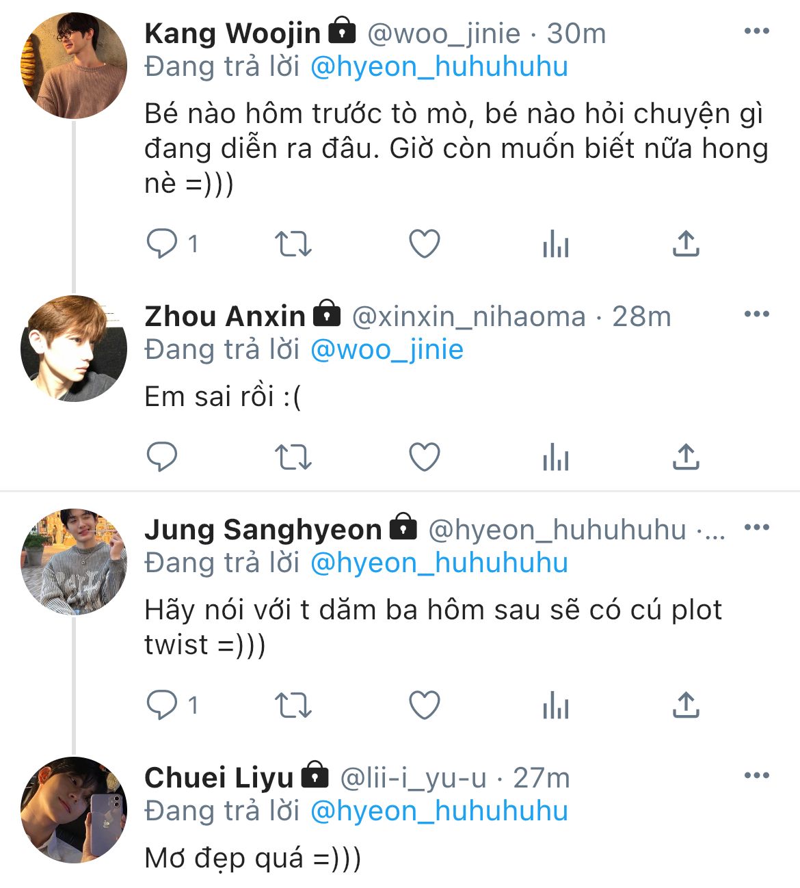Viewport: 800px width, 888px height.
Task: Share Zhou Anxin's tweet
Action: tap(686, 457)
